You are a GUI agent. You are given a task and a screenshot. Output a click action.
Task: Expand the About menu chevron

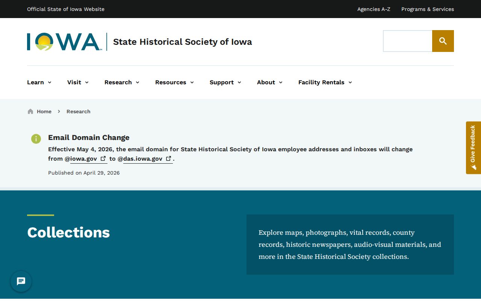281,82
